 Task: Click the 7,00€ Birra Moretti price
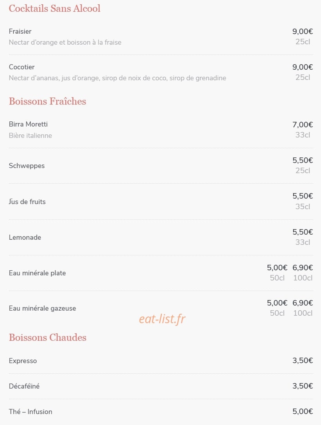tap(303, 125)
